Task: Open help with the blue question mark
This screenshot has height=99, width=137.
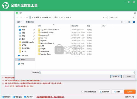Action: [x=134, y=22]
